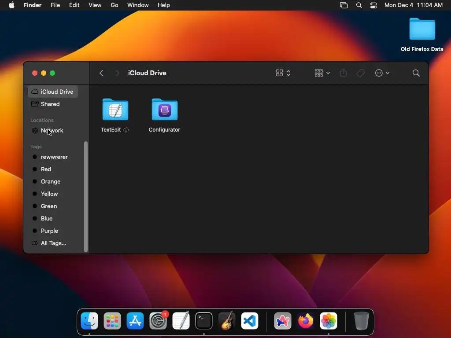
Task: Open the View menu
Action: click(95, 5)
